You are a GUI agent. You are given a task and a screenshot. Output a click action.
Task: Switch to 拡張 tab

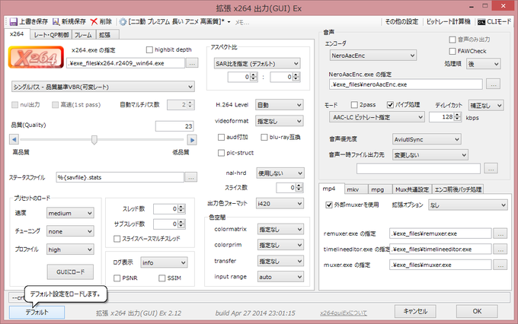click(106, 35)
